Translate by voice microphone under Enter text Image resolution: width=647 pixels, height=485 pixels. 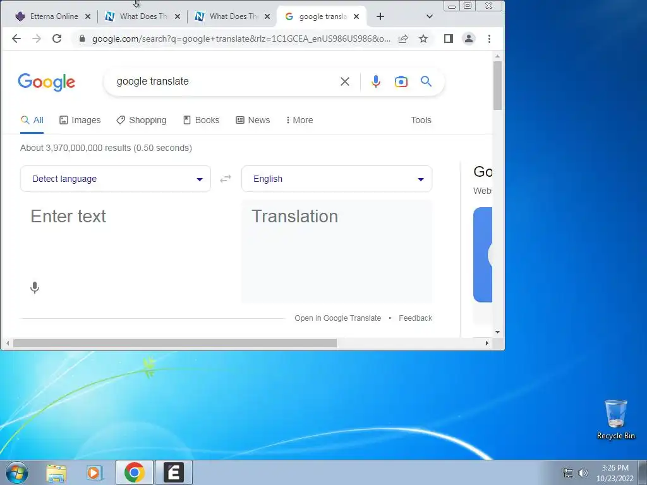(35, 287)
